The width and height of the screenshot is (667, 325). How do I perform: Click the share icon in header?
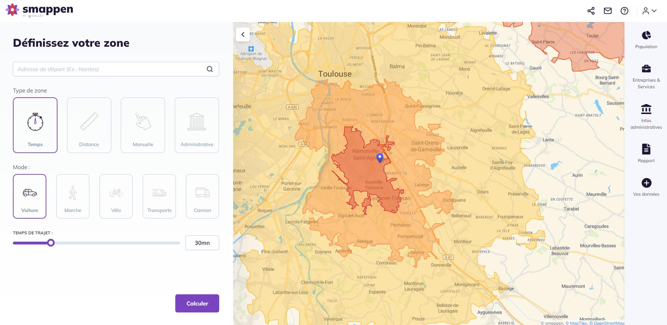point(591,11)
